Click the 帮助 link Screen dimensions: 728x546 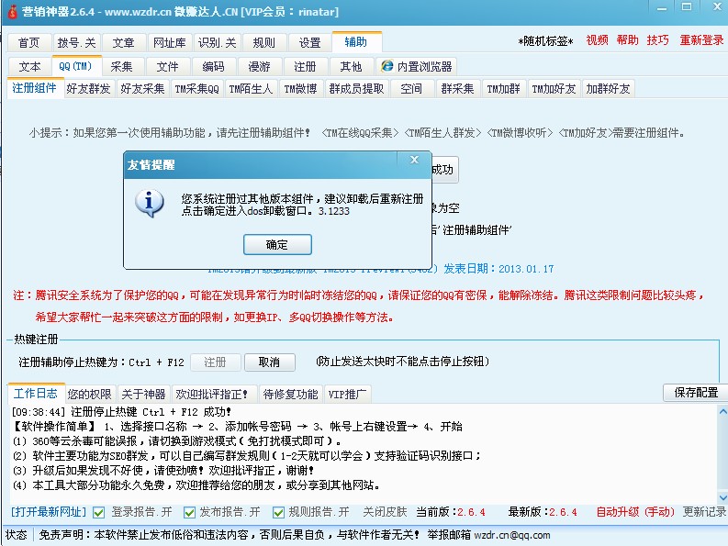[628, 40]
